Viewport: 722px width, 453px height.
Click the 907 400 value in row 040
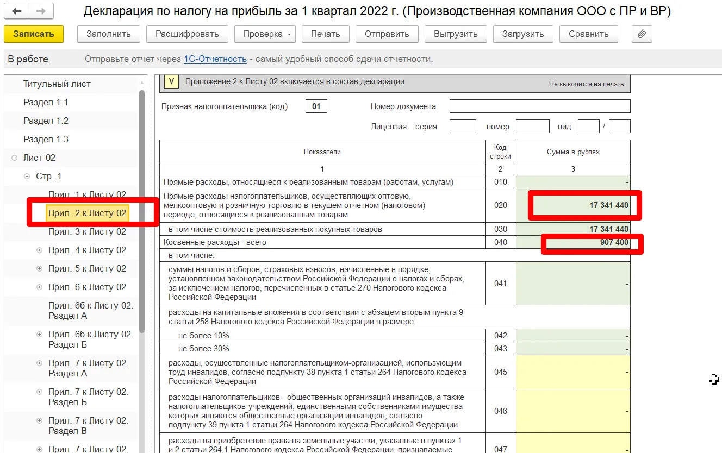[614, 242]
